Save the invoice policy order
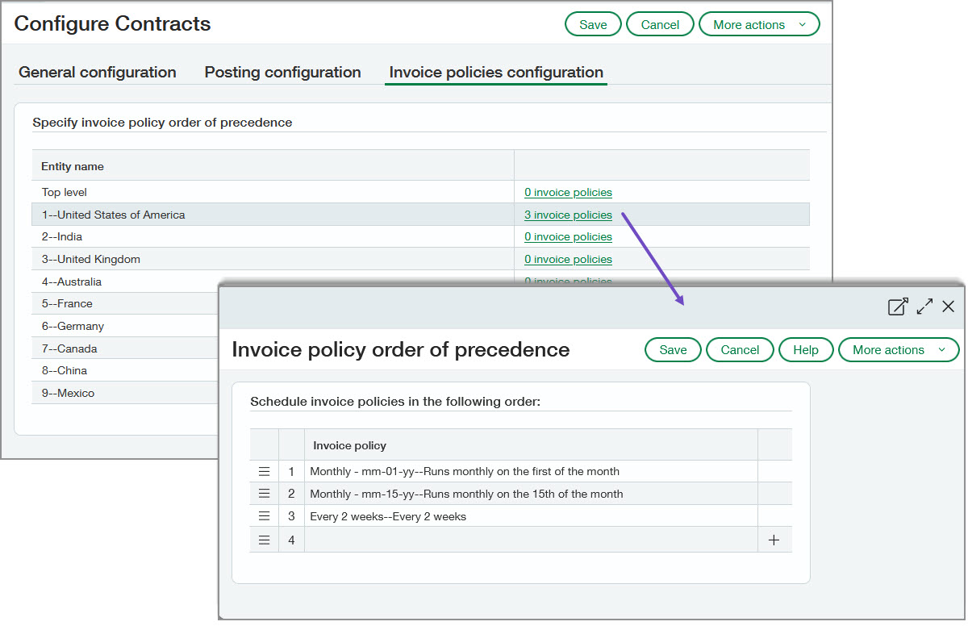The image size is (968, 630). coord(673,349)
